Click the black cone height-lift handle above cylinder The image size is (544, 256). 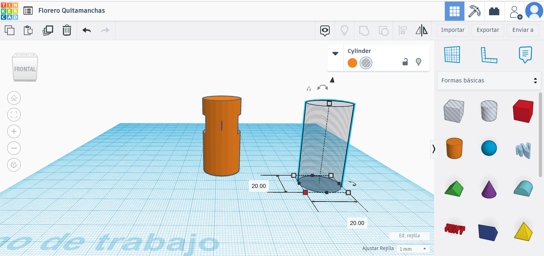pyautogui.click(x=332, y=80)
